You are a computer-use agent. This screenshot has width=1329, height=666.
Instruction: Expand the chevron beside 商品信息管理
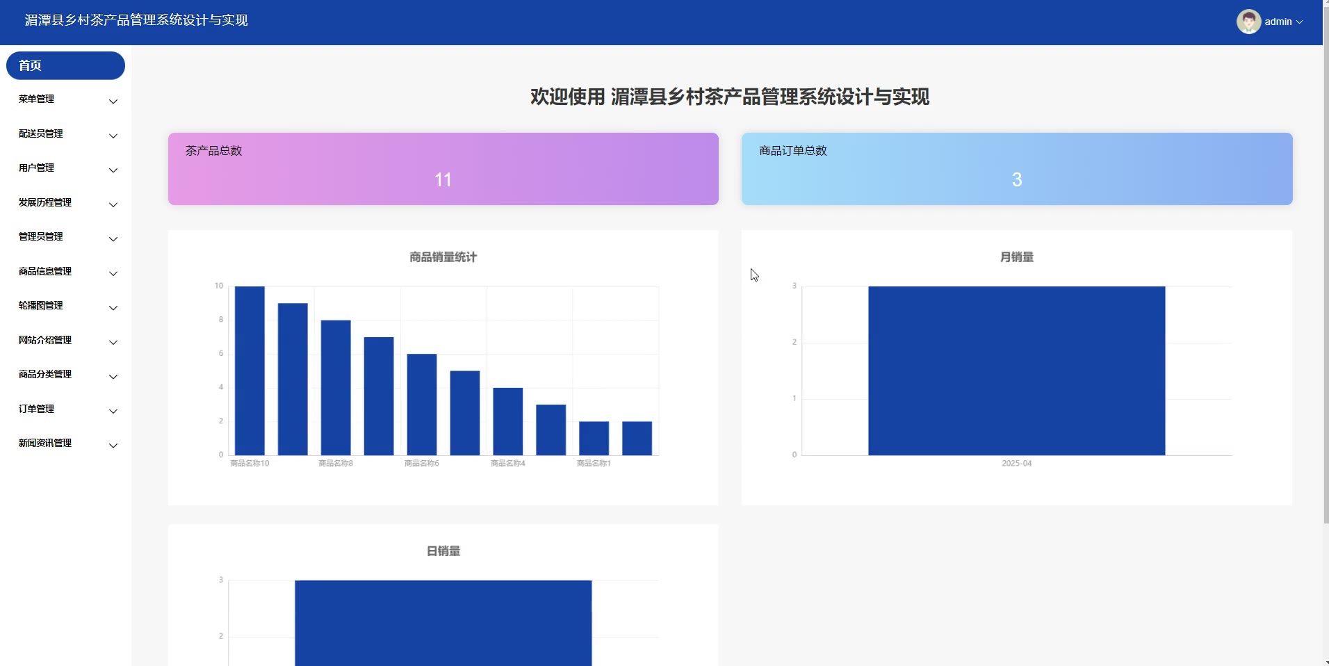click(113, 273)
